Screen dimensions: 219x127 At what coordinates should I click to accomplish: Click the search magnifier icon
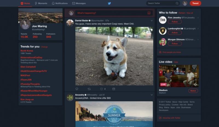click(x=177, y=3)
